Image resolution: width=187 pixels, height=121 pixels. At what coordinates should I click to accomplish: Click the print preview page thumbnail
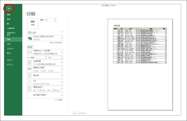(x=140, y=65)
